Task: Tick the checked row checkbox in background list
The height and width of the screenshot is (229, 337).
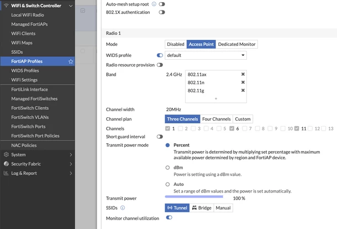Action: coord(83,11)
